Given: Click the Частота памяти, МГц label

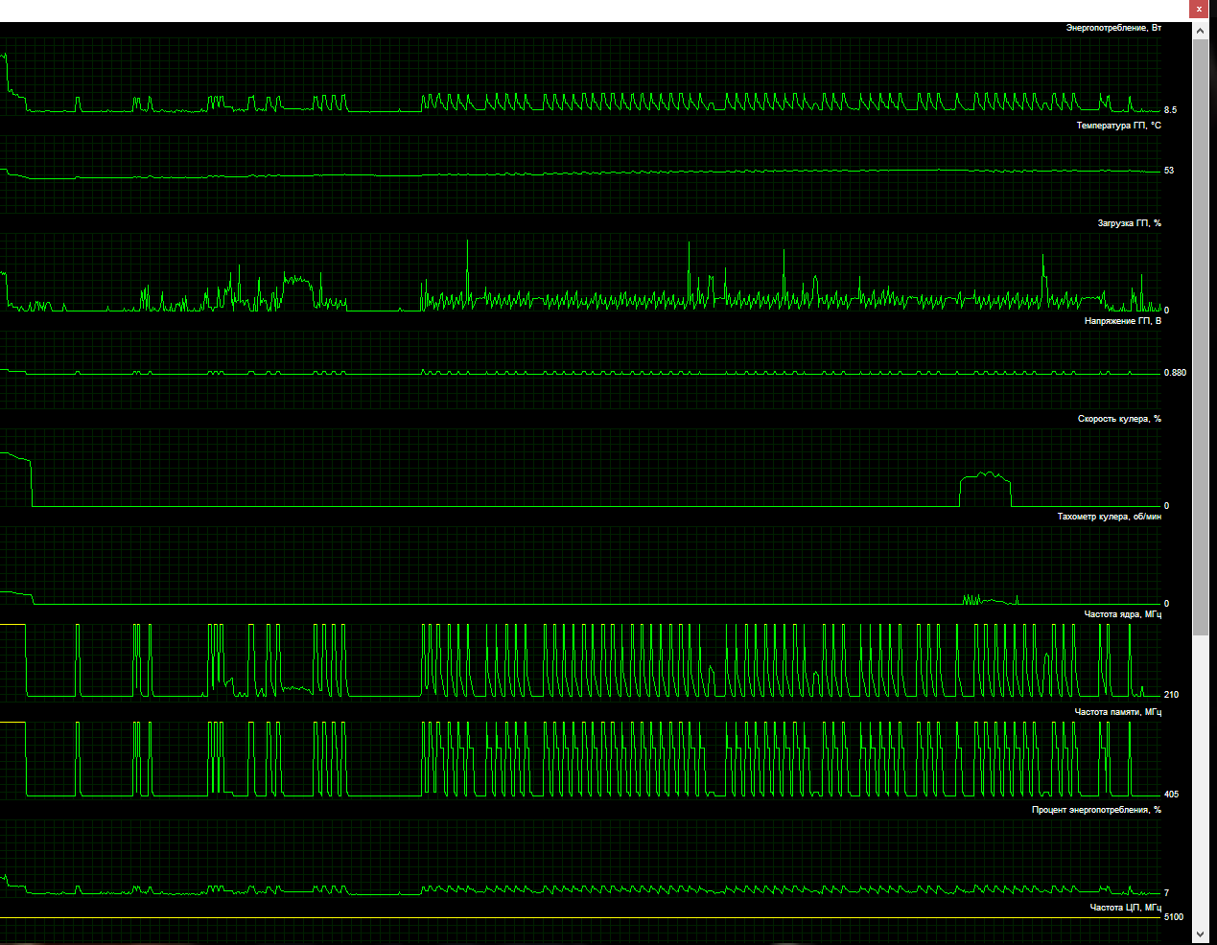Looking at the screenshot, I should point(1118,712).
